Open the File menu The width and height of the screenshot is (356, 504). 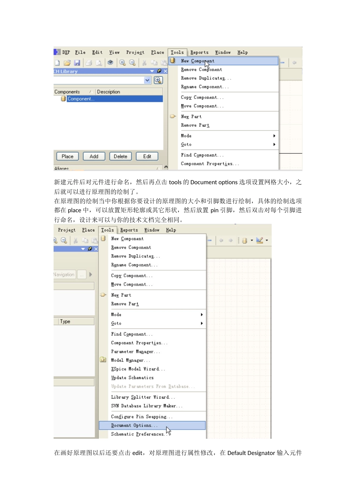pyautogui.click(x=80, y=52)
